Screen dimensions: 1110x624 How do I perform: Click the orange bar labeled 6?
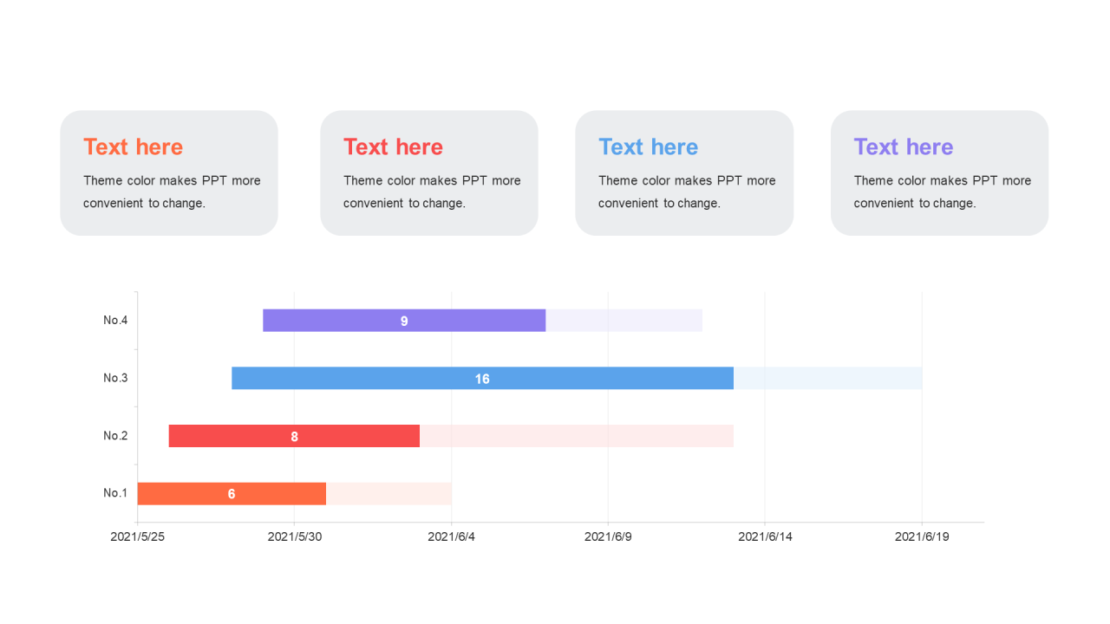(232, 493)
